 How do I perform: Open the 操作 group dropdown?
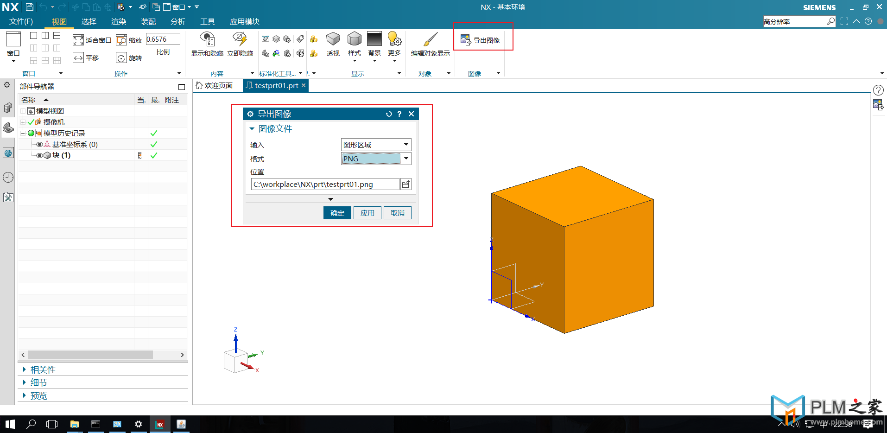(179, 73)
